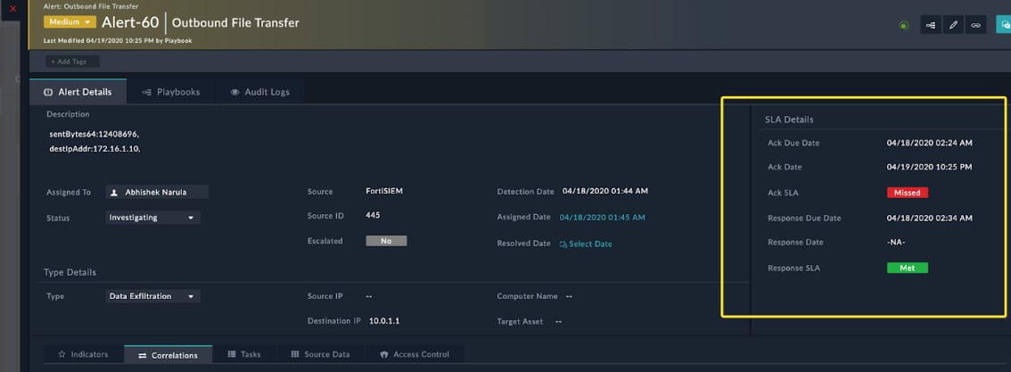1011x372 pixels.
Task: Click the Alert-60 title text
Action: pos(130,22)
